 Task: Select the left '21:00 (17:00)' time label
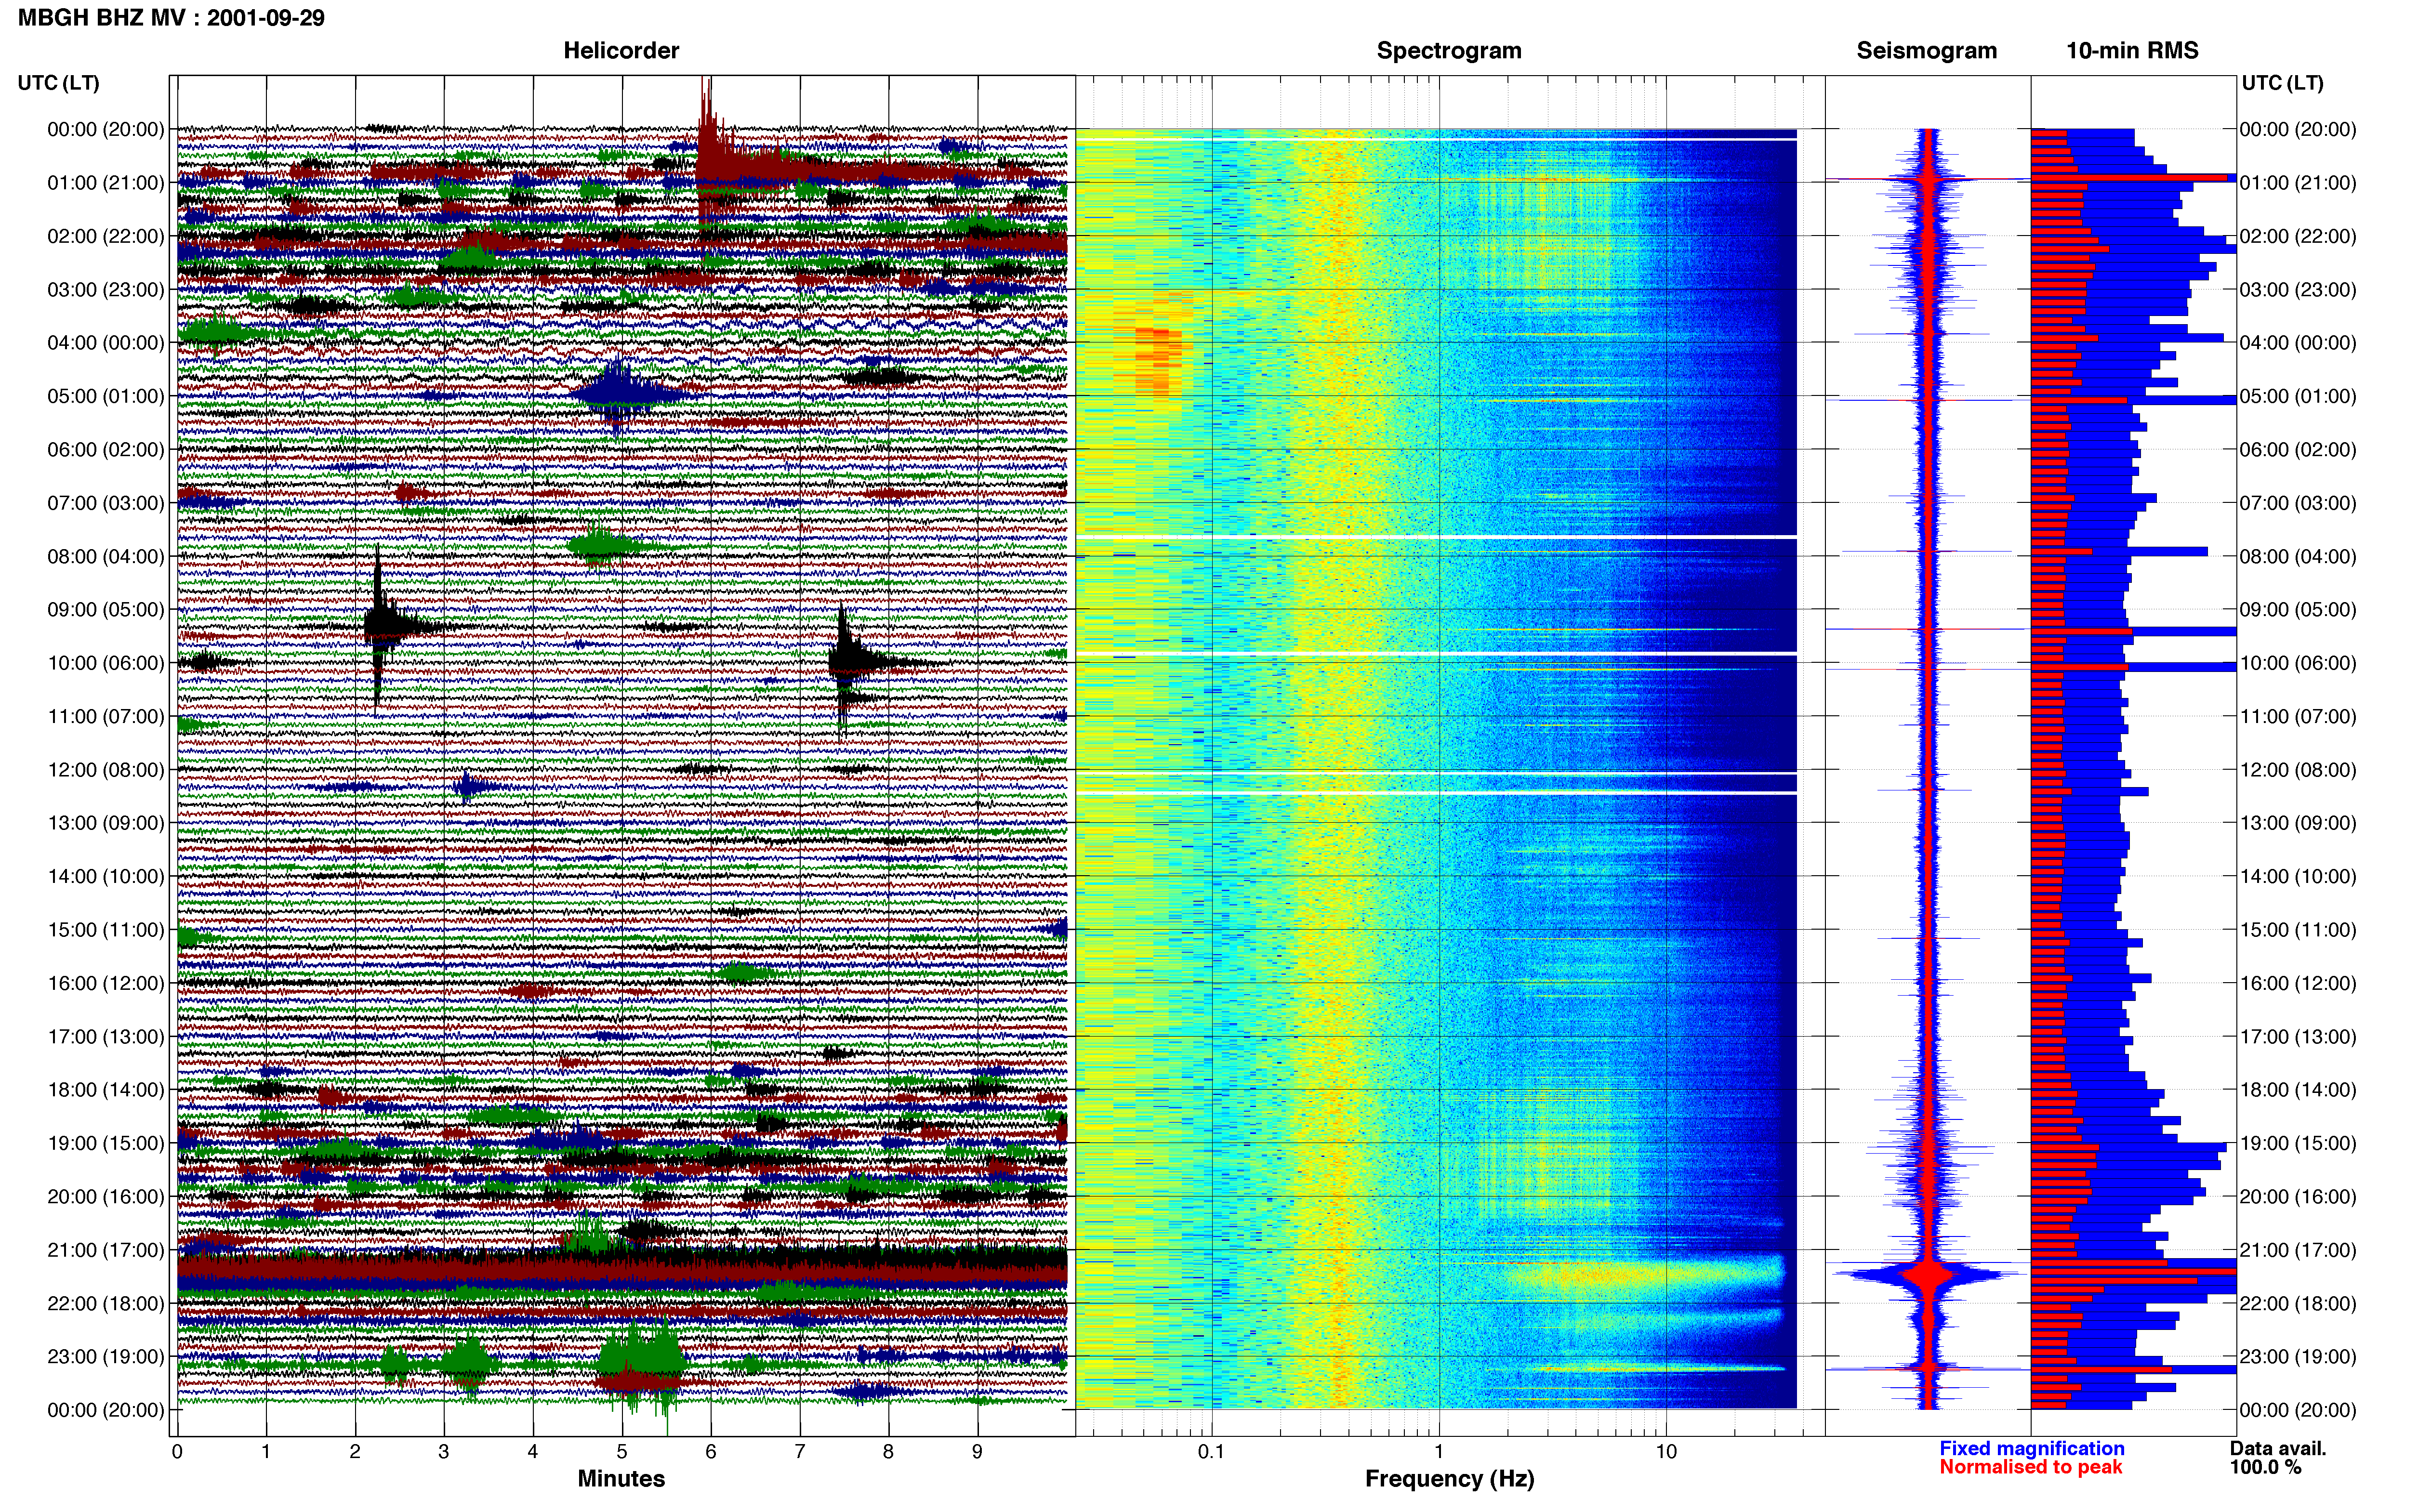point(106,1250)
